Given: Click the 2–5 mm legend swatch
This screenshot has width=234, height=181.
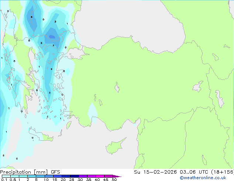Looking at the screenshot, I should [32, 176].
